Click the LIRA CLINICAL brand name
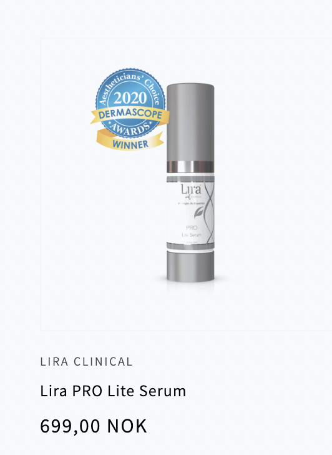Screen dimensions: 332x455 86,361
